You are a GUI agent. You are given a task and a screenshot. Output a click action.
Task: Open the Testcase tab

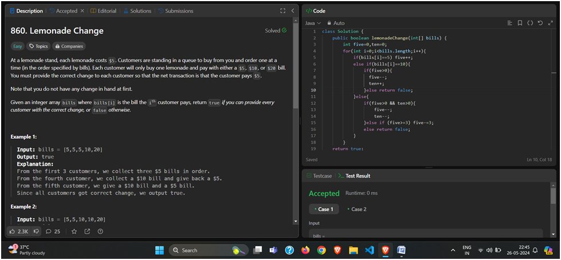click(320, 176)
